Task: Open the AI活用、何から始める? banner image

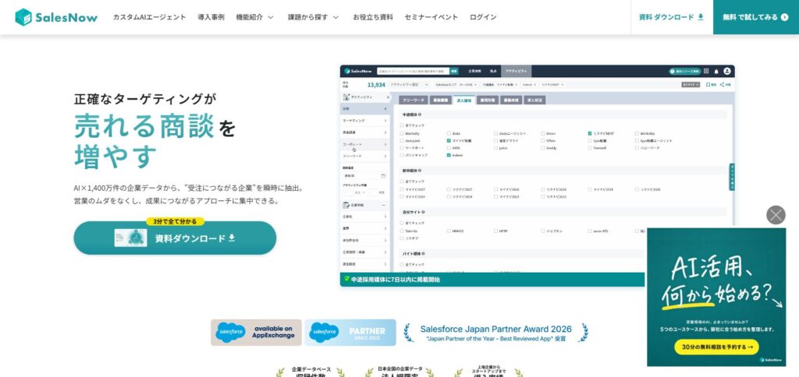Action: [x=716, y=297]
